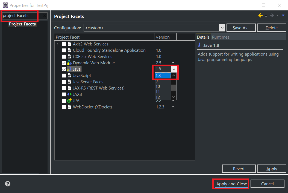Open the Back history dropdown arrow
Image resolution: width=288 pixels, height=193 pixels.
[x=266, y=16]
